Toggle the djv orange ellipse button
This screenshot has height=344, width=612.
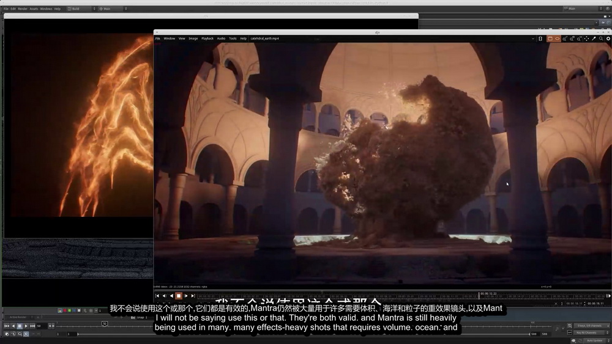558,38
